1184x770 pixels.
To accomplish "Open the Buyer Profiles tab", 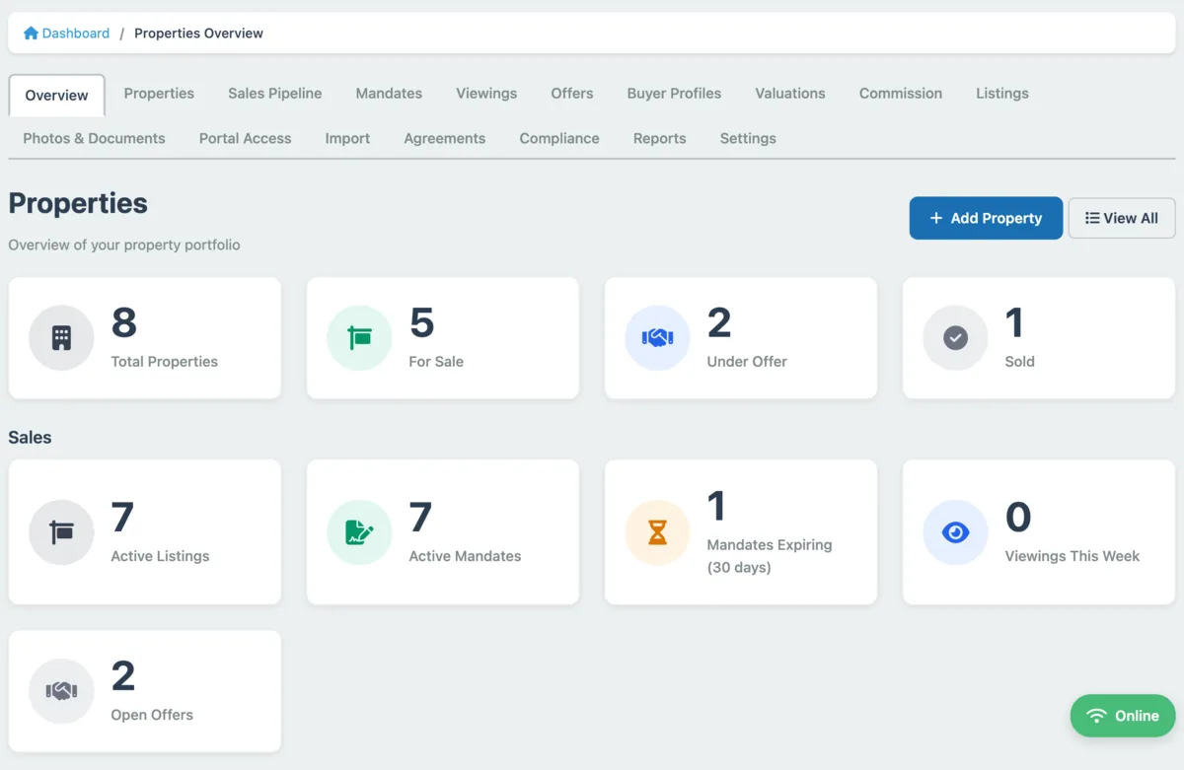I will click(x=674, y=94).
